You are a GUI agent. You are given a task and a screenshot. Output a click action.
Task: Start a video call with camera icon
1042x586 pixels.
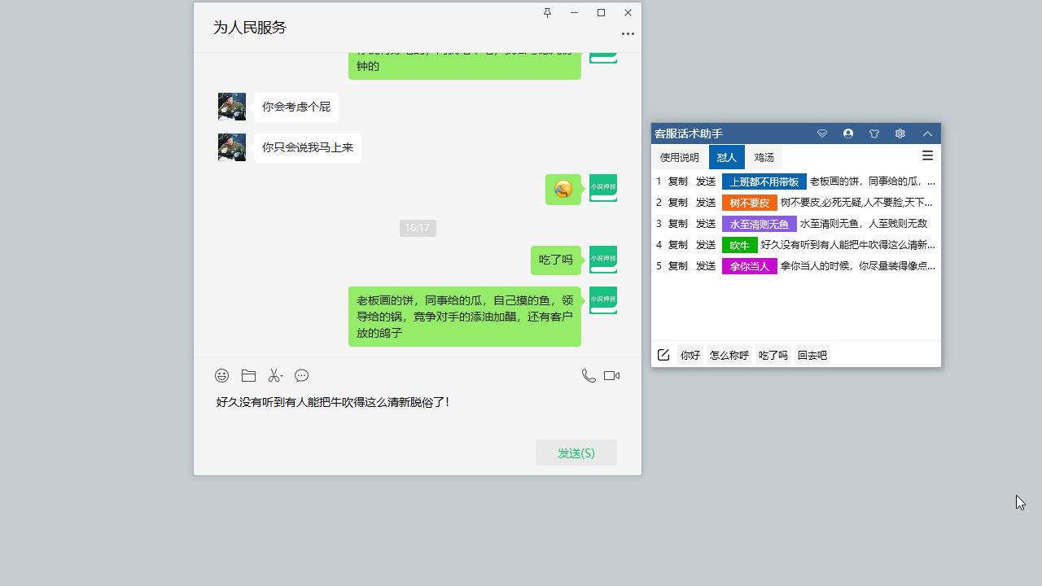point(611,375)
